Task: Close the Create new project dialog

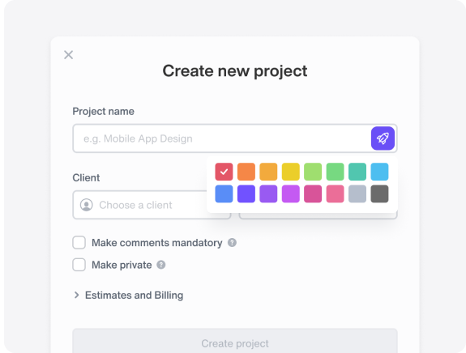Action: tap(68, 54)
